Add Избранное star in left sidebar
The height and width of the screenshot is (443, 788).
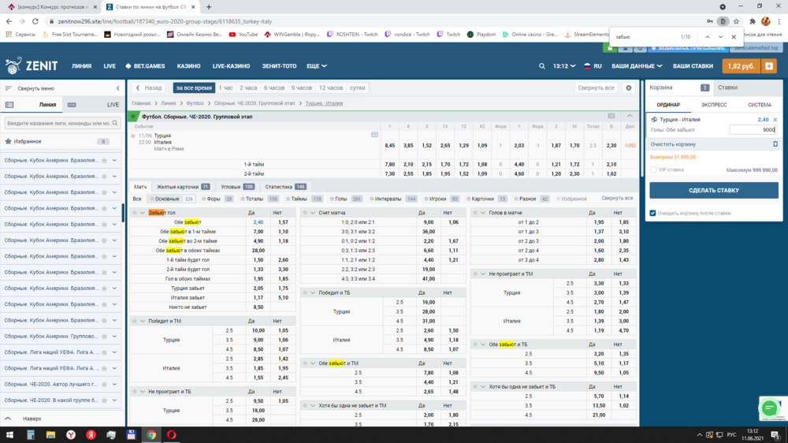tap(9, 141)
